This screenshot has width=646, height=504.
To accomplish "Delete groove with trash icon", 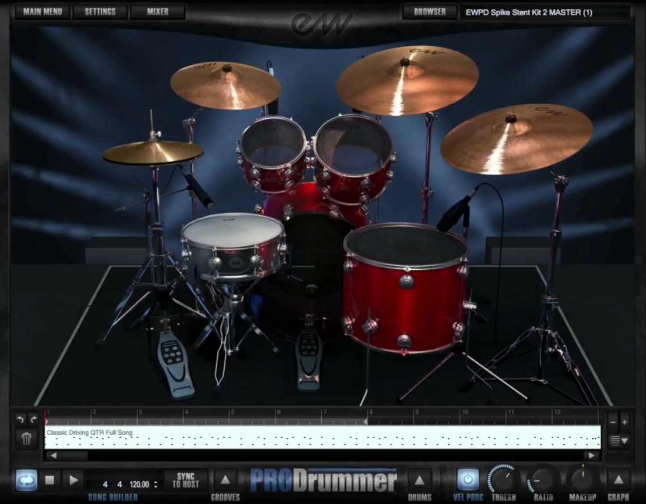I will click(x=27, y=438).
